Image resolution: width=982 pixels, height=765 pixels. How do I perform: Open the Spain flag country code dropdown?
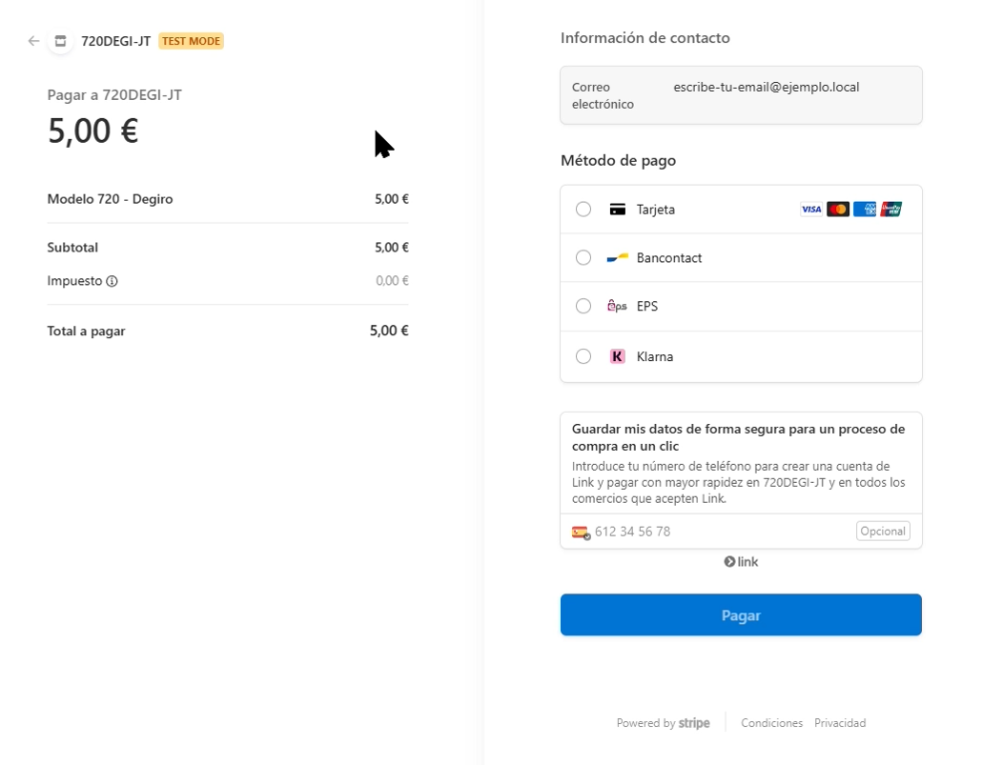pos(581,533)
